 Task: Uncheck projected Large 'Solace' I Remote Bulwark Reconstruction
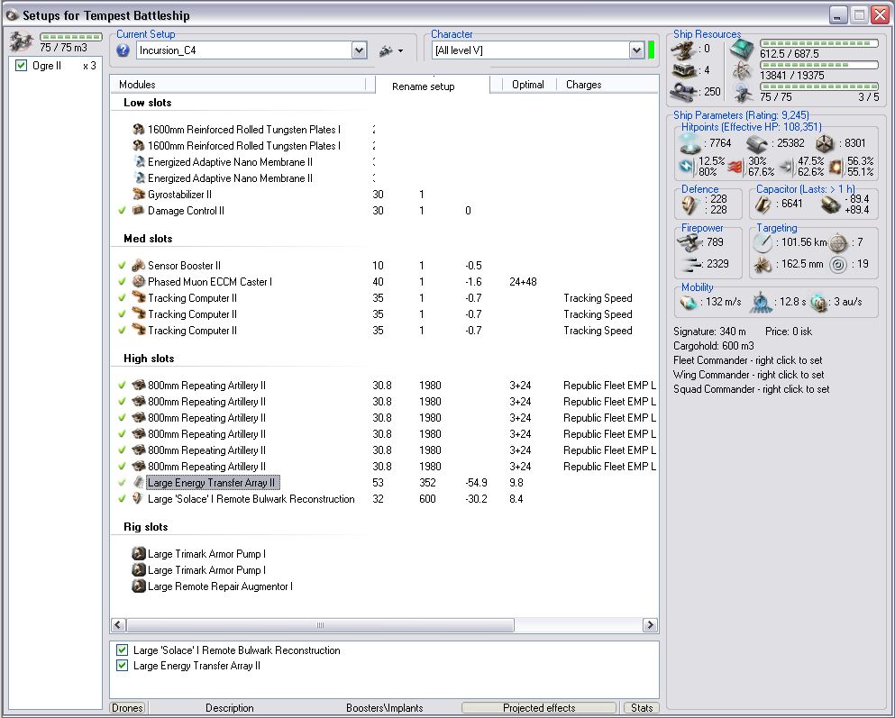123,650
